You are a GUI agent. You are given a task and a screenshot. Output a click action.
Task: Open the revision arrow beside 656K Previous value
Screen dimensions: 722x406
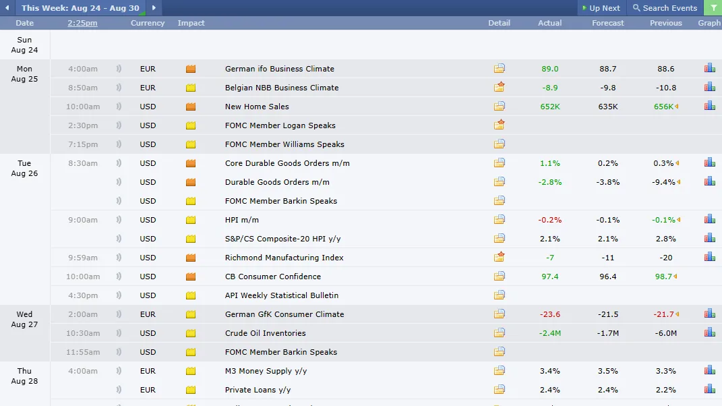[x=678, y=106]
